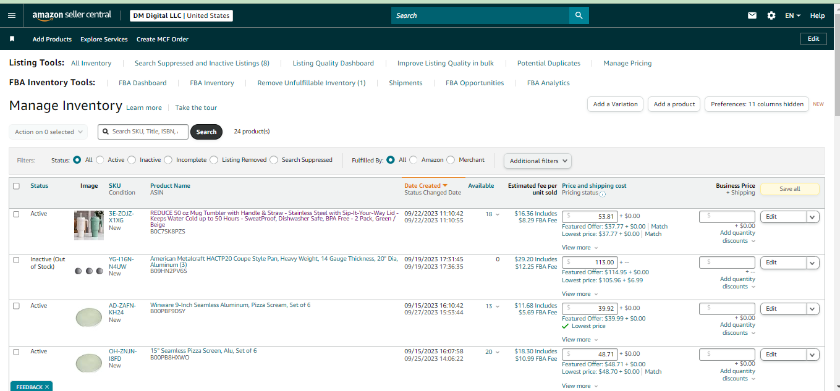
Task: Open All Inventory listing tool
Action: point(91,63)
